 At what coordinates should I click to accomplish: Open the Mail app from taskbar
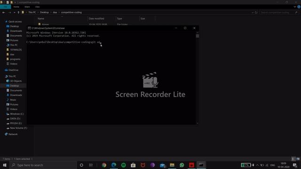pos(162,165)
